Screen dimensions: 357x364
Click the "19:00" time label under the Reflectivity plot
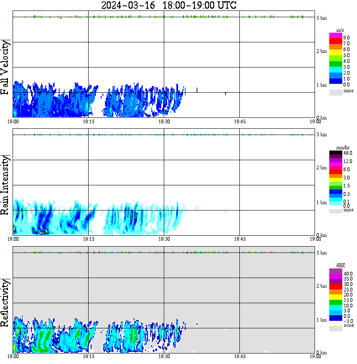click(315, 356)
